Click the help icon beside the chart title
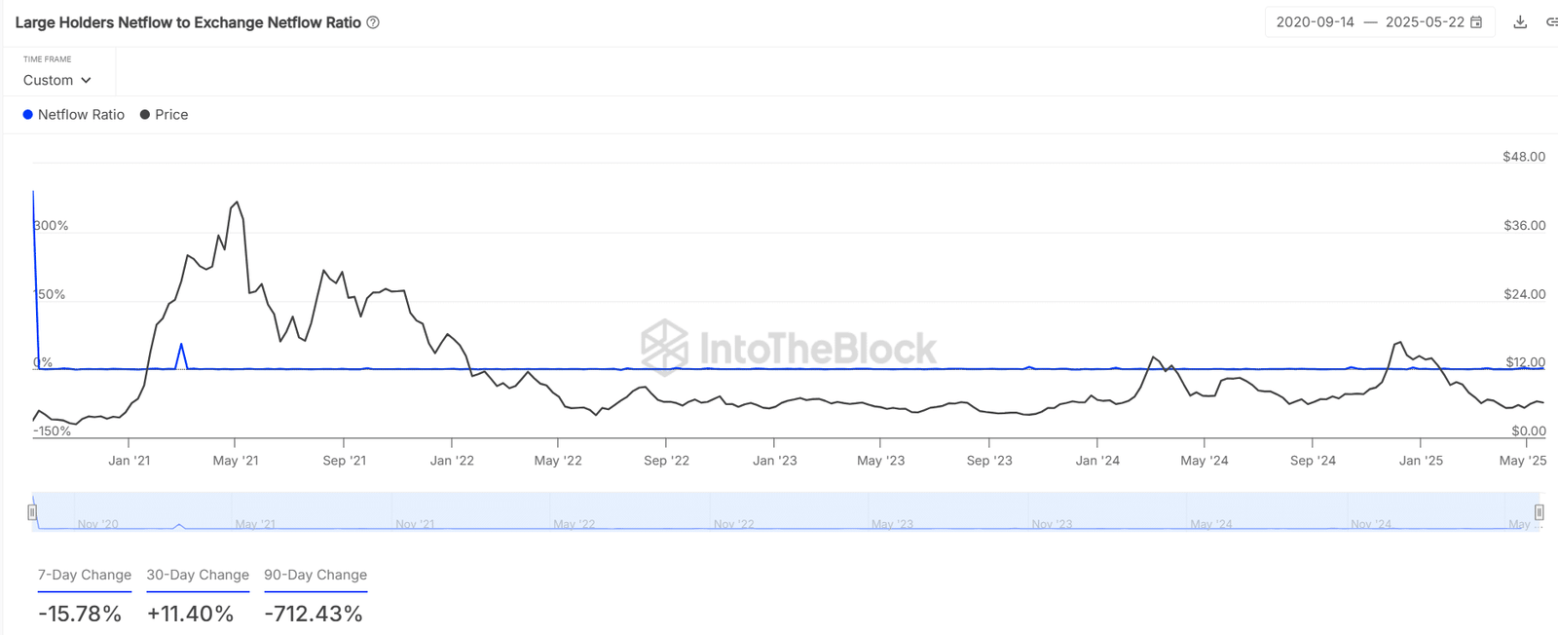The width and height of the screenshot is (1558, 635). 373,22
